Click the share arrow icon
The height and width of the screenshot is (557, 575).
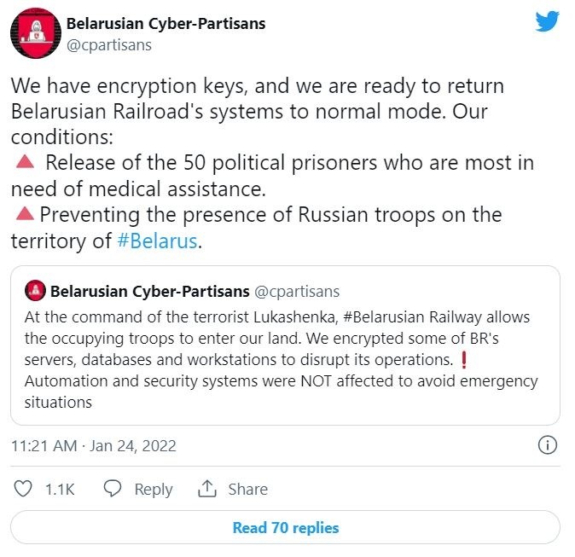pyautogui.click(x=206, y=489)
